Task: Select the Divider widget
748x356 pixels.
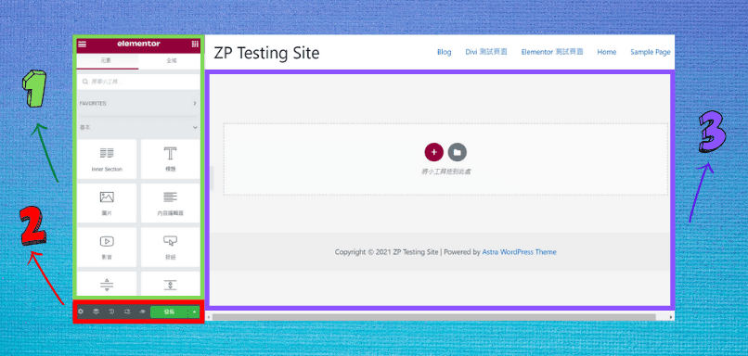Action: tap(107, 284)
